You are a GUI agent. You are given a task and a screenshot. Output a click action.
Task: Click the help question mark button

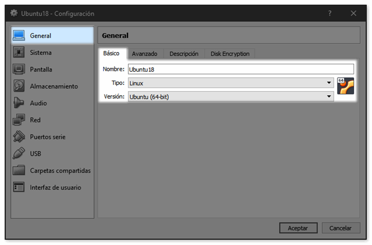click(x=330, y=13)
